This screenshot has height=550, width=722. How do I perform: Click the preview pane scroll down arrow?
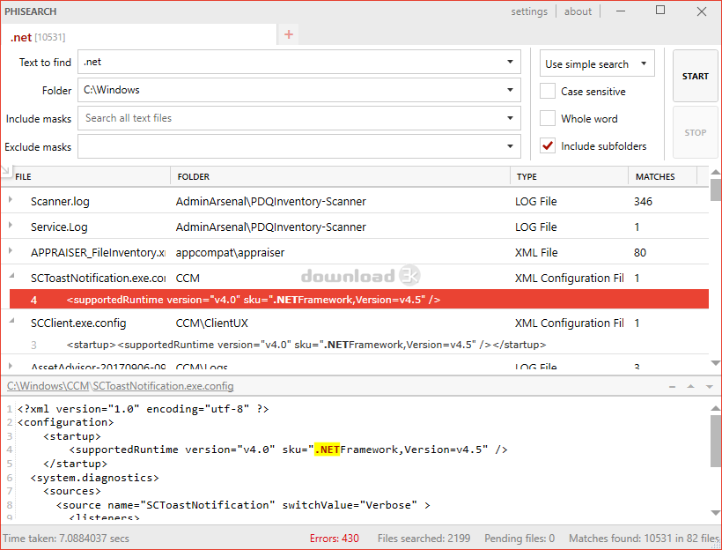(716, 512)
